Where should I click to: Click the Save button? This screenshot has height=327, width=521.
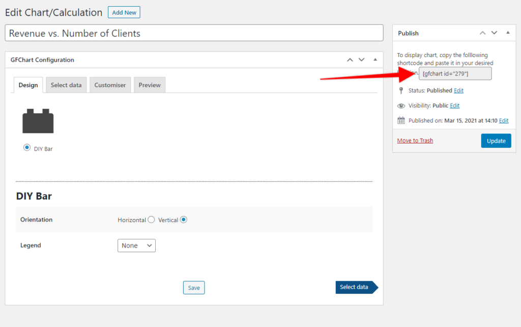pyautogui.click(x=193, y=287)
